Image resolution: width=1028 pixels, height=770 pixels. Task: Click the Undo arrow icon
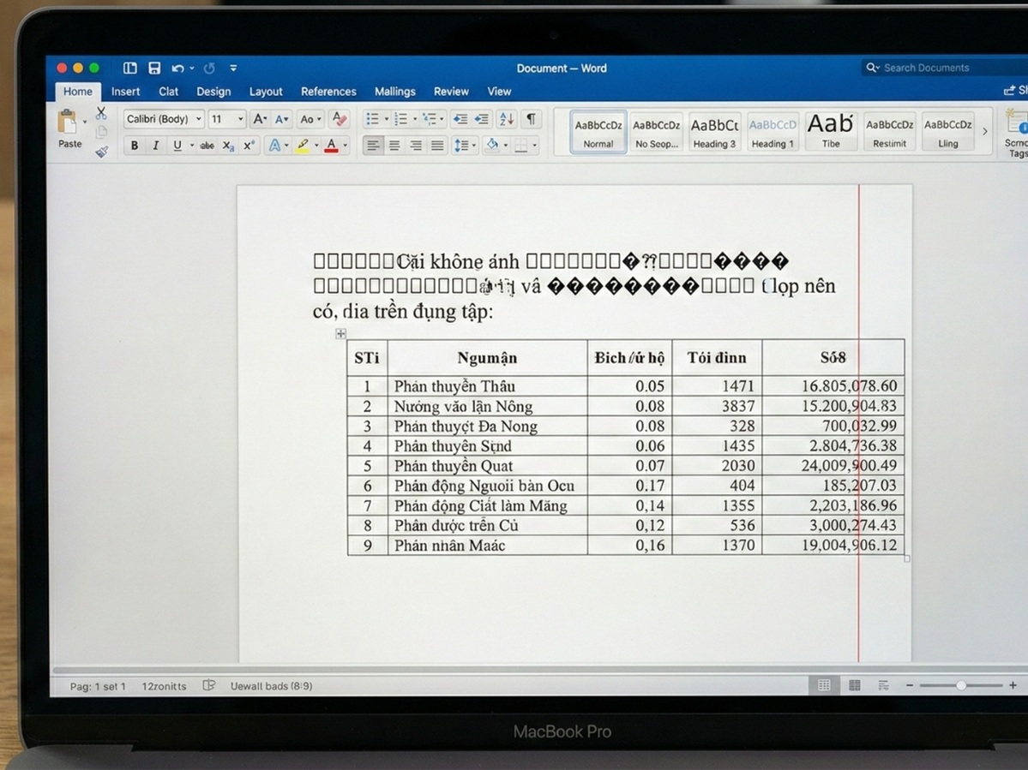click(x=177, y=69)
